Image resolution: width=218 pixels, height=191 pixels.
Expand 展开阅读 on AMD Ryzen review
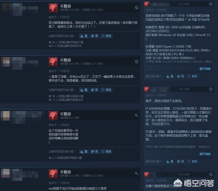pos(205,69)
